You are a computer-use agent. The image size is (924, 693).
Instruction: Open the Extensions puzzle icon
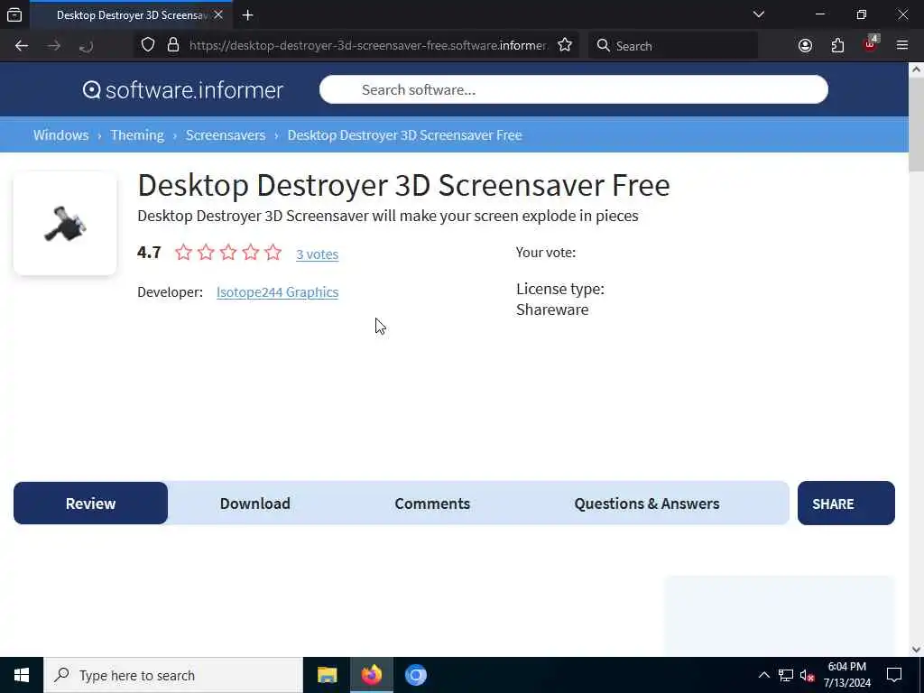837,45
